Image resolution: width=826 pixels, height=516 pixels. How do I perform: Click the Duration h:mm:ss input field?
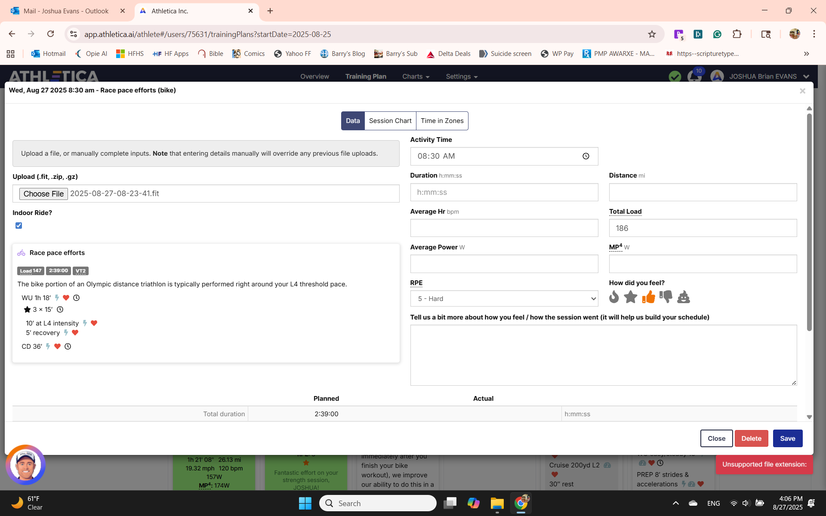point(504,192)
